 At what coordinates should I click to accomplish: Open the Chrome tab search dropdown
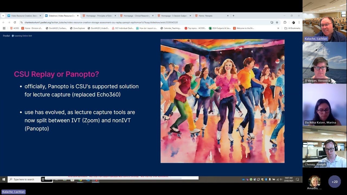point(3,16)
